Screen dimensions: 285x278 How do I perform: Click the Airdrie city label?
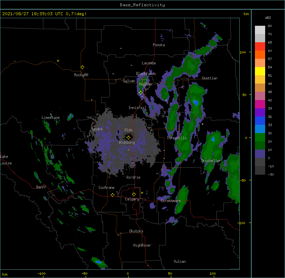point(134,177)
